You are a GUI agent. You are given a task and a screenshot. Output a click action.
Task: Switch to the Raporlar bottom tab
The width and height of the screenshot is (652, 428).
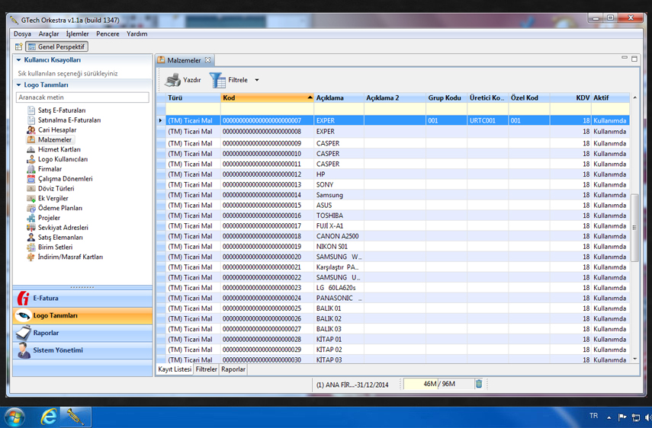(233, 369)
